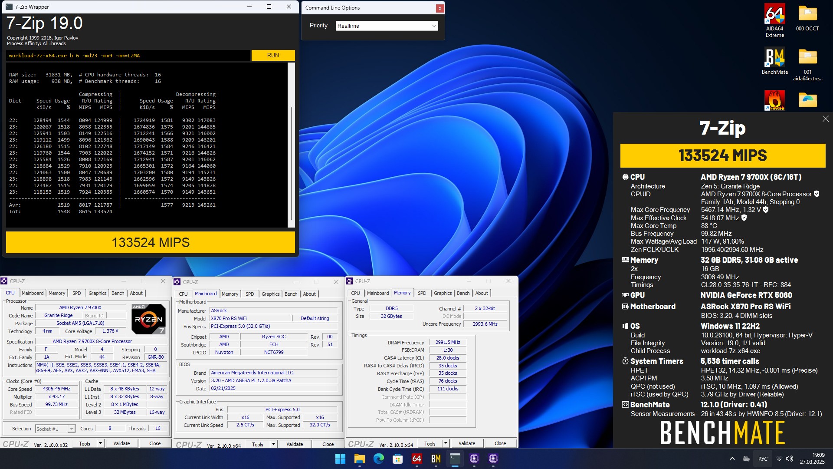Expand Tools dropdown arrow in right CPU-Z
The width and height of the screenshot is (833, 469).
tap(446, 443)
